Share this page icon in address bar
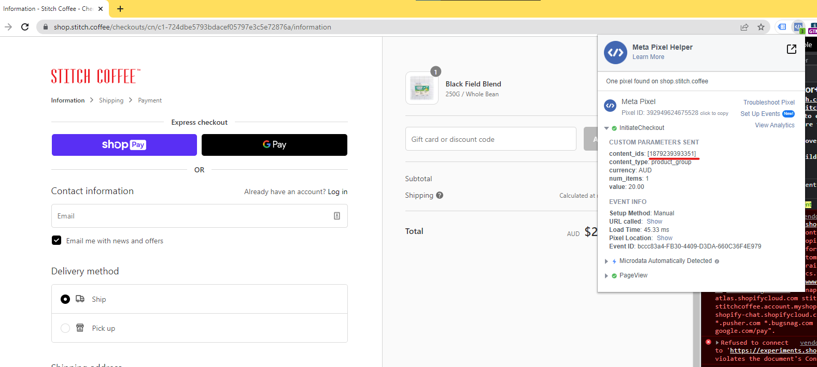Screen dimensions: 817x367 tap(744, 27)
